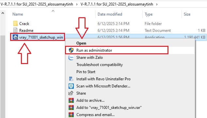Select Add to "vray_71001_sketchup_win.rar" option
The image size is (207, 118).
click(x=109, y=108)
